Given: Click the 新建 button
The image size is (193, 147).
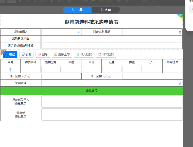Looking at the screenshot, I should click(x=10, y=54).
